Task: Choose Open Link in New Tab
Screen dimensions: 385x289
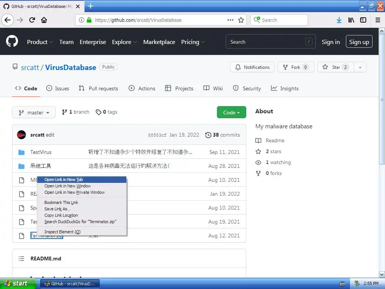Action: click(82, 179)
